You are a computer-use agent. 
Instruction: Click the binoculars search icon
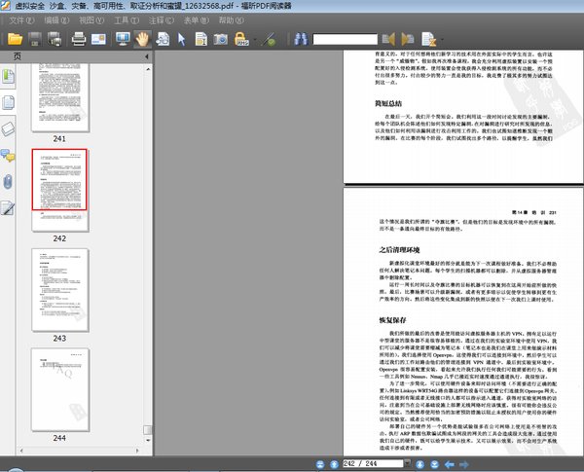301,39
